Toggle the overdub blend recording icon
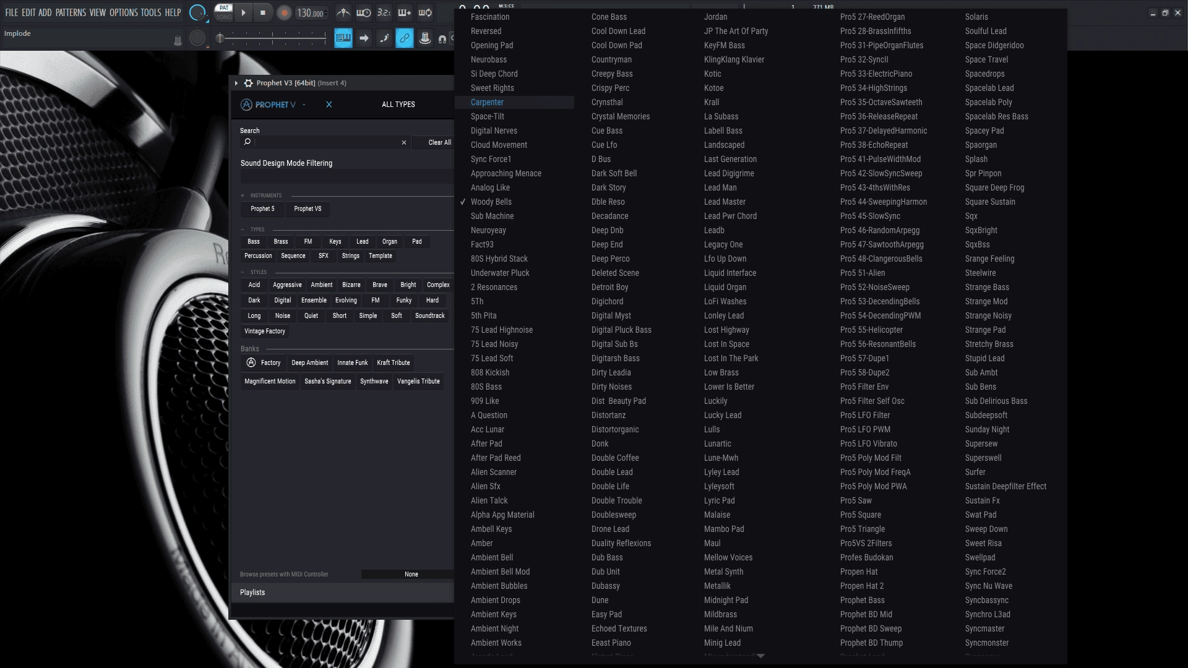1188x668 pixels. [405, 12]
